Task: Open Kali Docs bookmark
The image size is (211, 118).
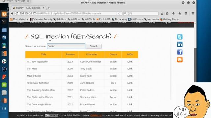Action: [x=74, y=19]
